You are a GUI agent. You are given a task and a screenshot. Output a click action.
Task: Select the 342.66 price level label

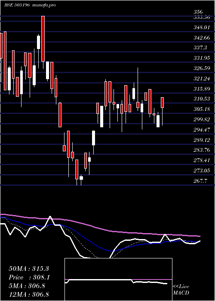coord(202,38)
